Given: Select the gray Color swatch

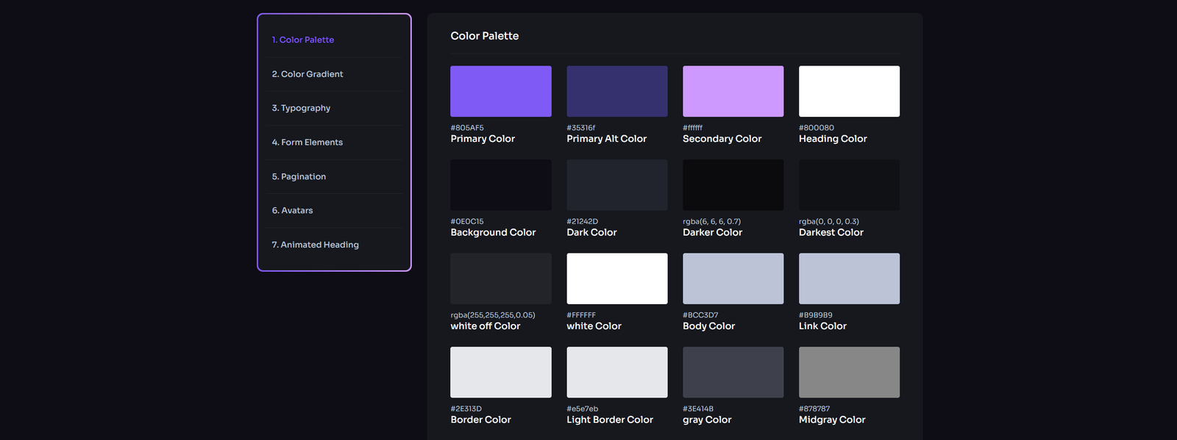Looking at the screenshot, I should tap(733, 372).
